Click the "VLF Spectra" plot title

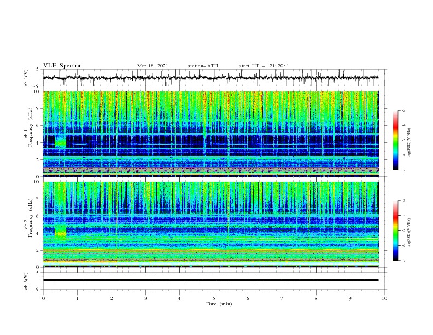pyautogui.click(x=62, y=66)
